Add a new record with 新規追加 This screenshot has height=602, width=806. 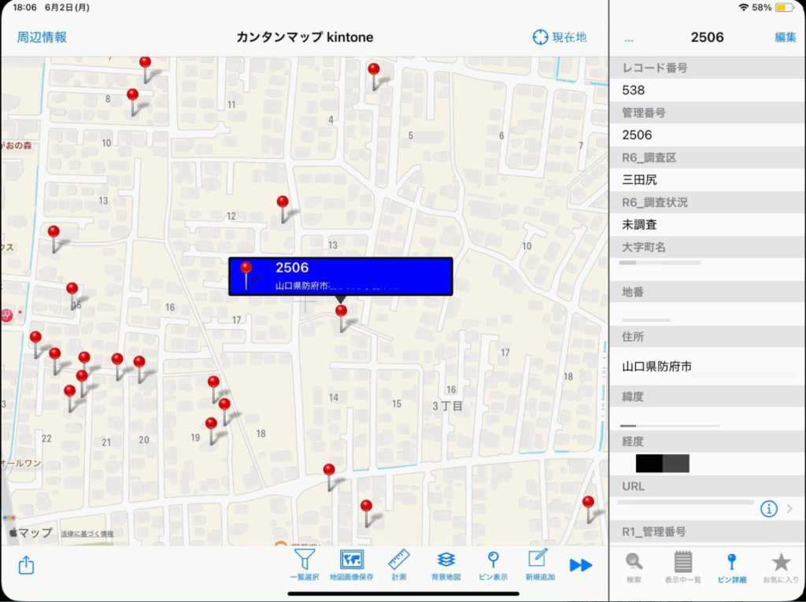(540, 564)
